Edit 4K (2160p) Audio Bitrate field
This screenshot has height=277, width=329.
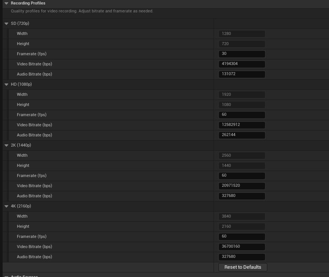(x=242, y=257)
